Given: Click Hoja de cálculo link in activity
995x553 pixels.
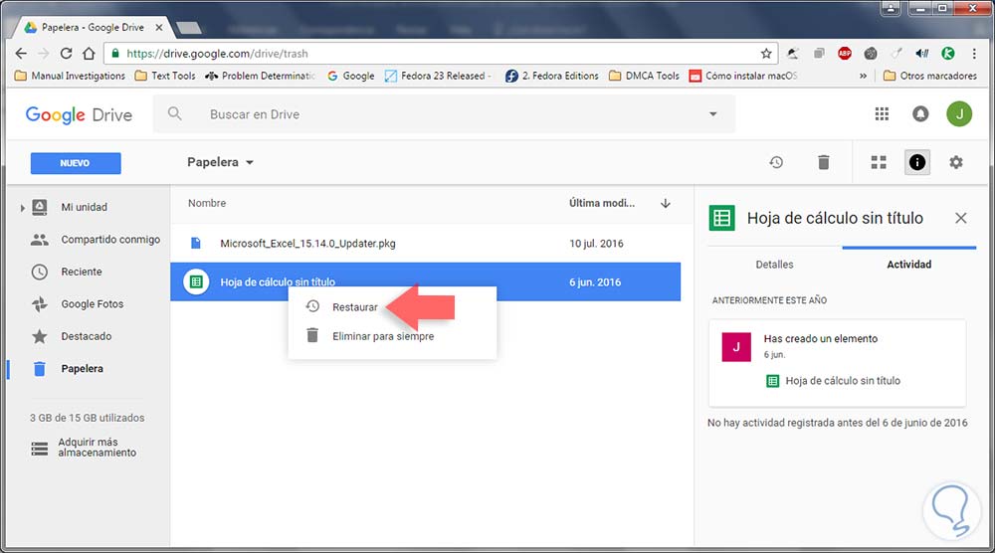Looking at the screenshot, I should [843, 381].
